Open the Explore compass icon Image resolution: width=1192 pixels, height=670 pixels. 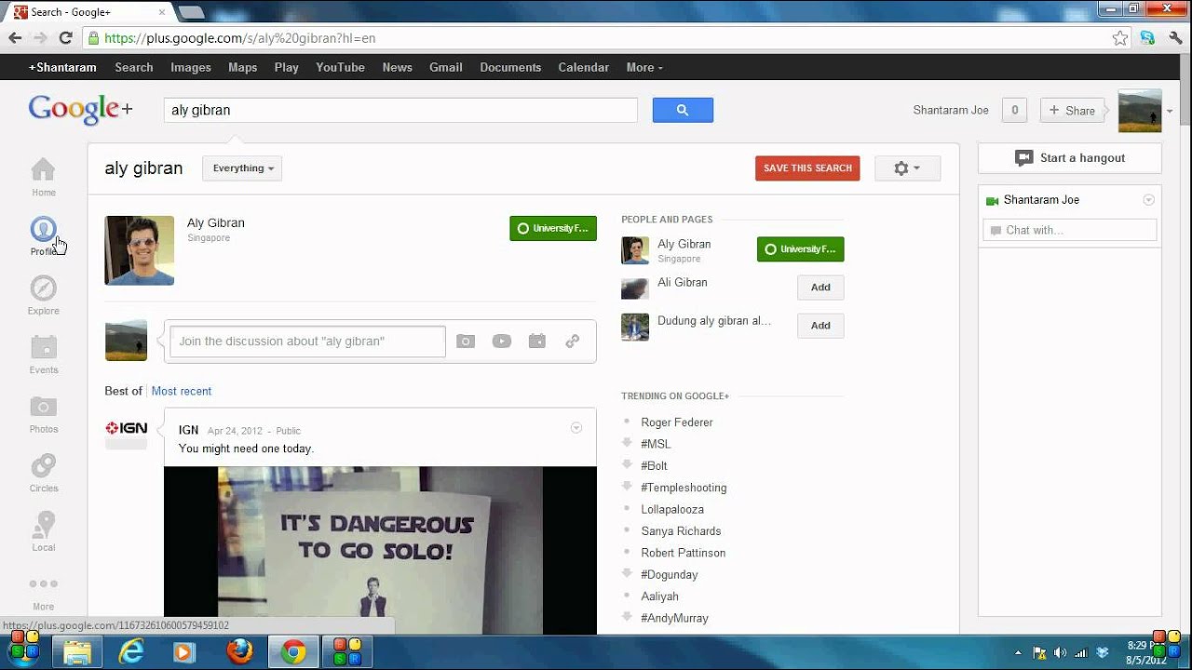pyautogui.click(x=44, y=288)
